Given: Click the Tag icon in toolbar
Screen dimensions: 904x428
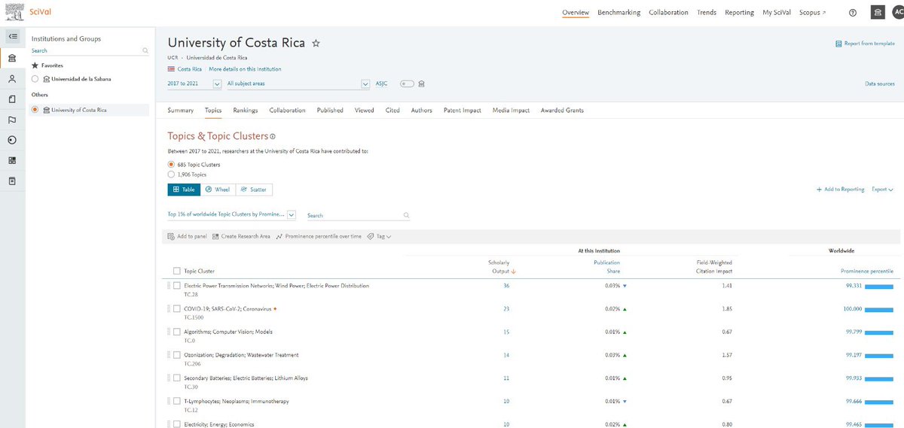Looking at the screenshot, I should (371, 236).
